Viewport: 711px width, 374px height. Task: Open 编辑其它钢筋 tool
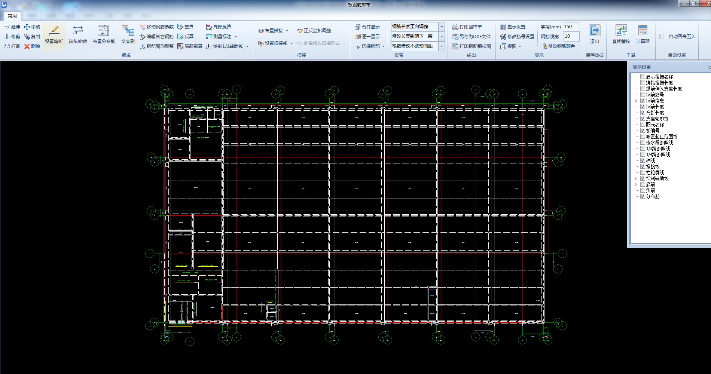click(x=157, y=37)
